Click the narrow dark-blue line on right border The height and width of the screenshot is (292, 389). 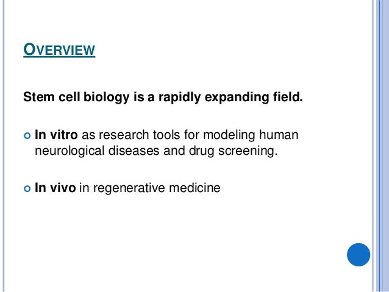tap(380, 146)
